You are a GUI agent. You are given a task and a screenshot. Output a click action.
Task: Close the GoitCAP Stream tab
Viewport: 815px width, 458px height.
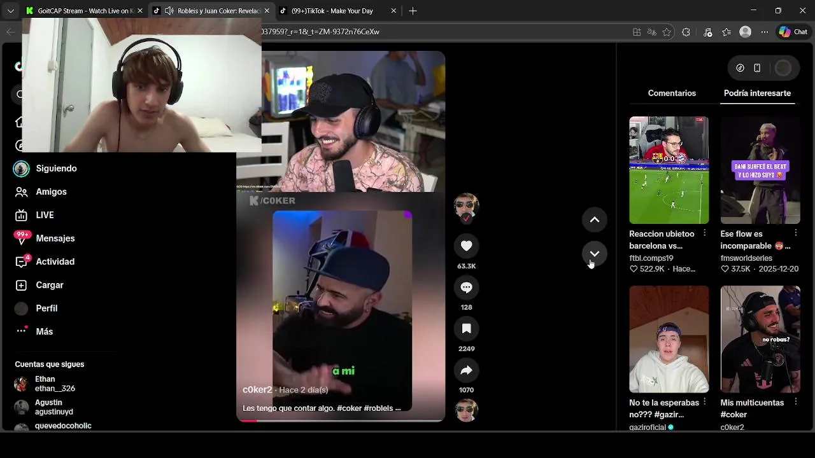pyautogui.click(x=140, y=11)
